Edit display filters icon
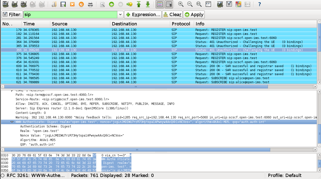 229,4
